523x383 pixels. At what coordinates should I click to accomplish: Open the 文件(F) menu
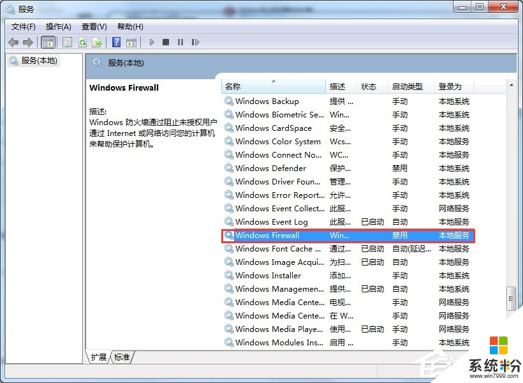tap(24, 27)
